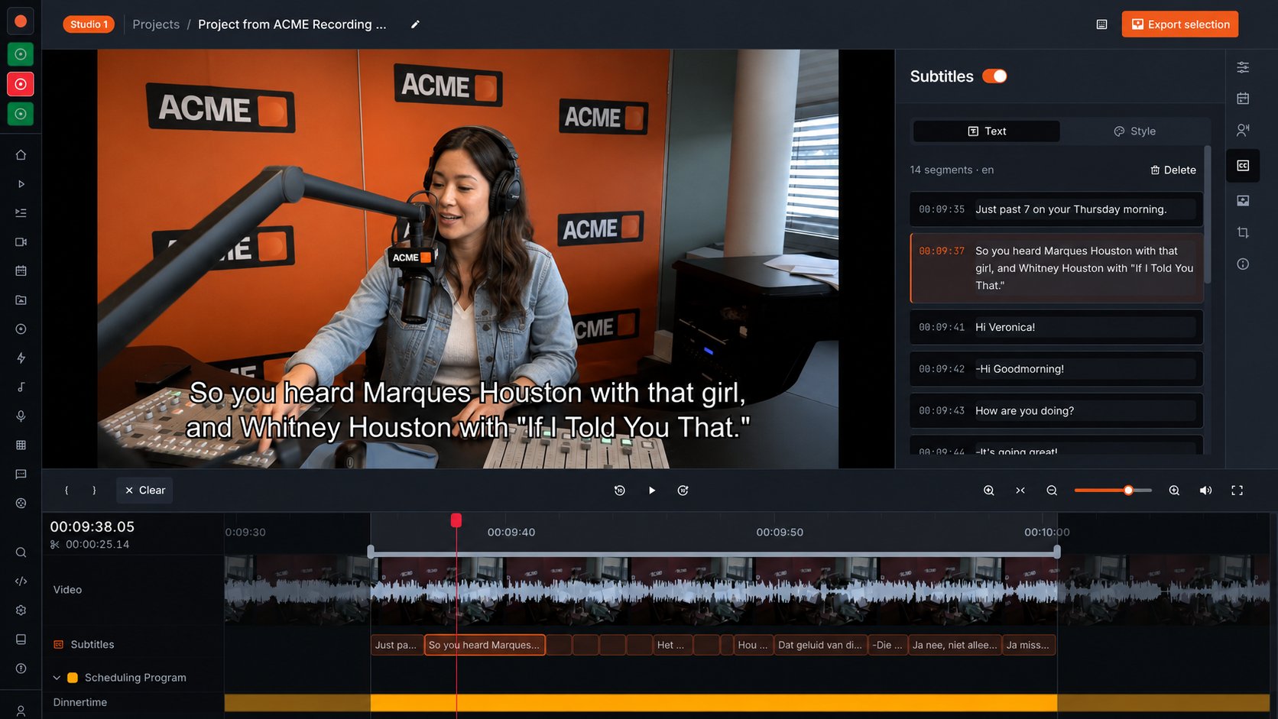Screen dimensions: 1278x719
Task: Click the Studio 1 badge
Action: click(89, 24)
